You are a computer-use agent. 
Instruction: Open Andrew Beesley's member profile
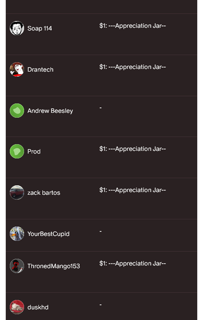[x=50, y=111]
